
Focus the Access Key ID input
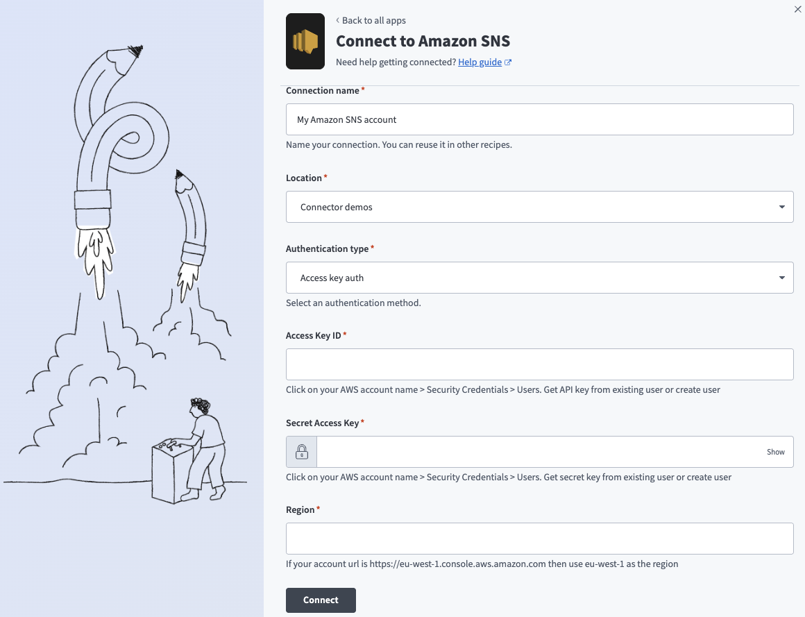[539, 364]
